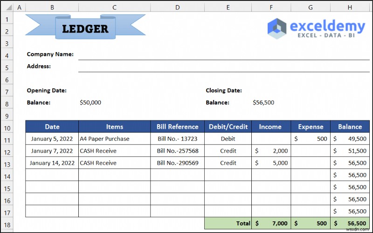
Task: Select column E header
Action: [228, 7]
